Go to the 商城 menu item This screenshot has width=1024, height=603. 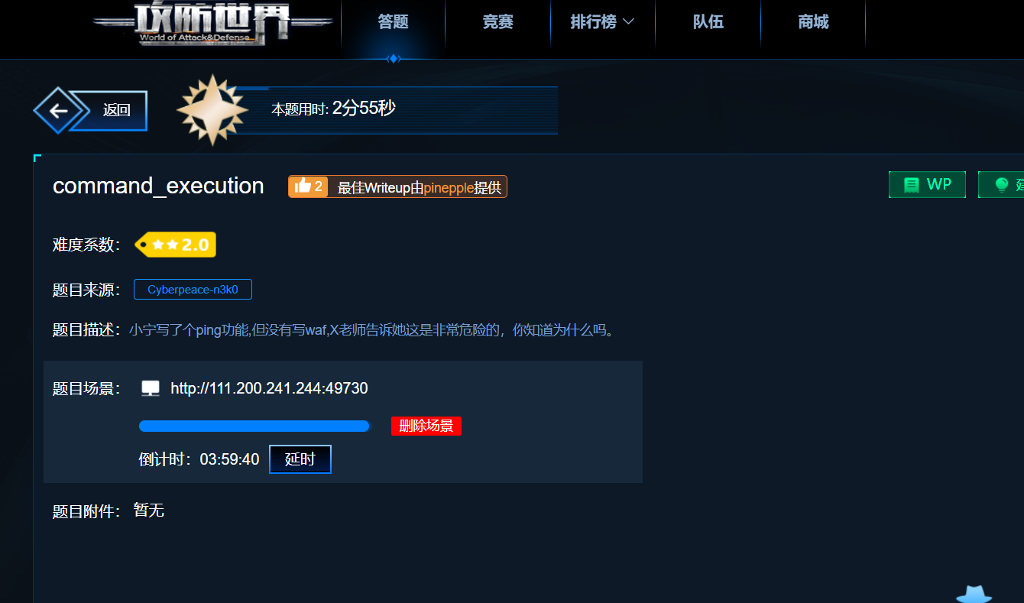click(813, 22)
